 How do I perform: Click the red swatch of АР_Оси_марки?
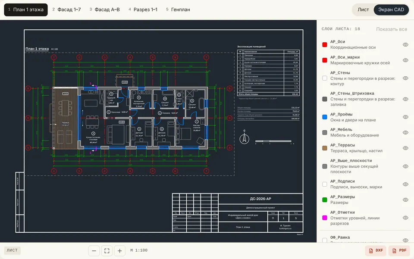click(325, 60)
